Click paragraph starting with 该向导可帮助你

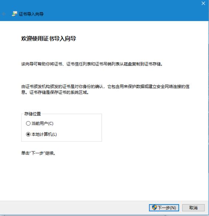coord(92,64)
